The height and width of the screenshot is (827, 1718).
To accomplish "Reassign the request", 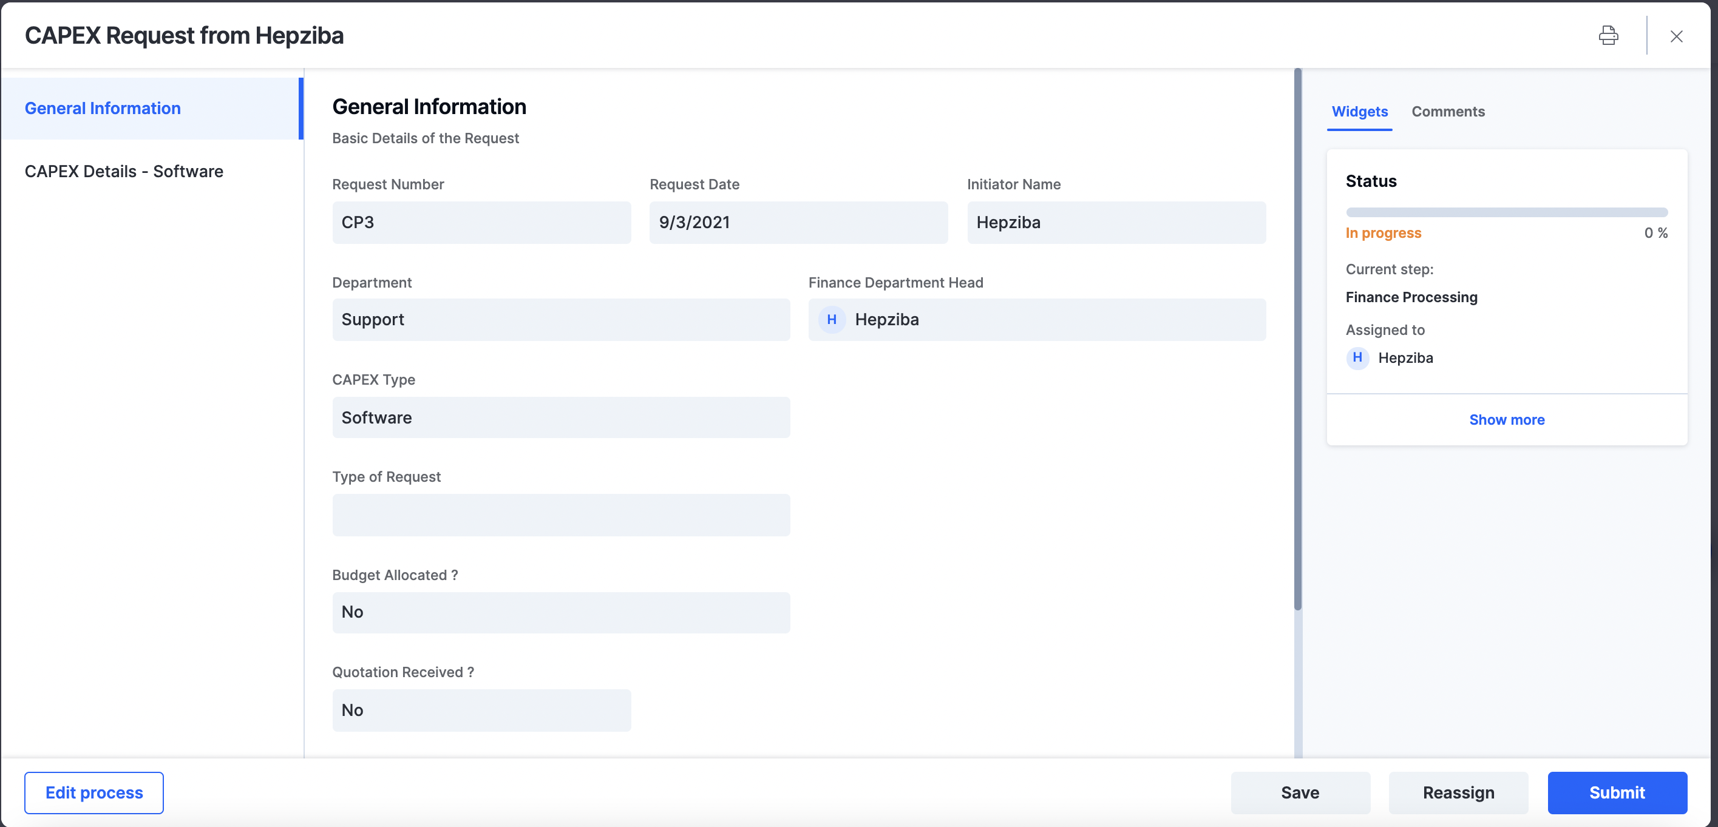I will pyautogui.click(x=1458, y=792).
